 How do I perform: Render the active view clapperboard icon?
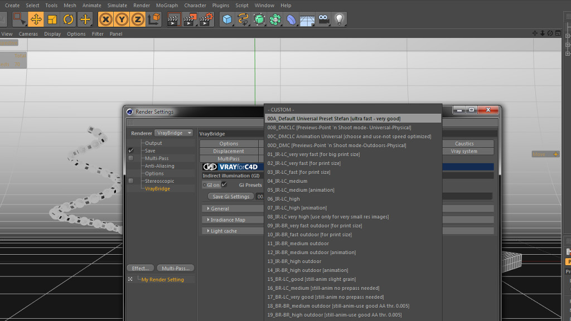174,20
